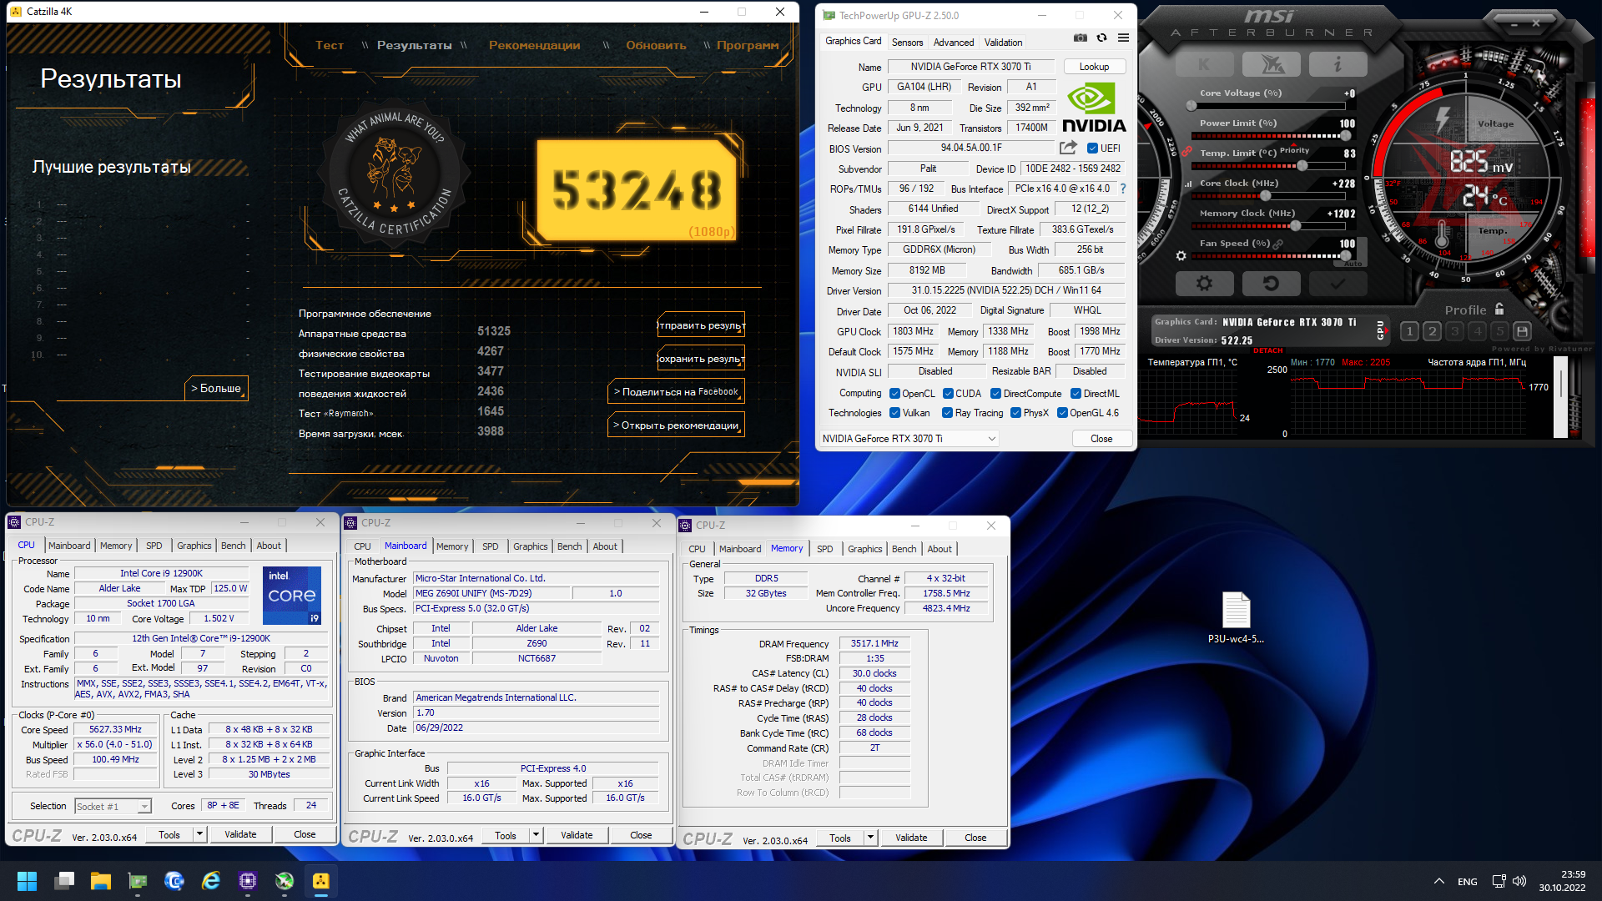Click the Afterburner monitoring graph scrollbar
The height and width of the screenshot is (901, 1602).
point(1560,398)
